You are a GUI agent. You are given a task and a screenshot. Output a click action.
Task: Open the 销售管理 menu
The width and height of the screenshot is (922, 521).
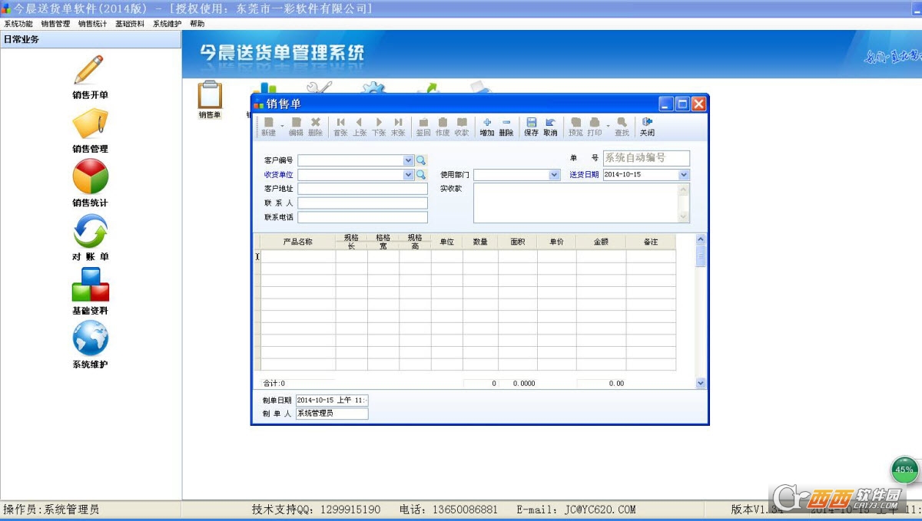55,24
